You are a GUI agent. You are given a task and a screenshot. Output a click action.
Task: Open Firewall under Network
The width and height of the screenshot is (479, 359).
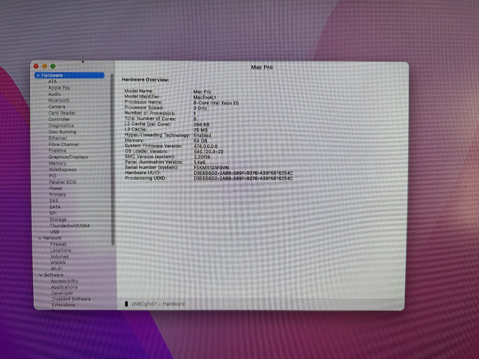coord(58,244)
